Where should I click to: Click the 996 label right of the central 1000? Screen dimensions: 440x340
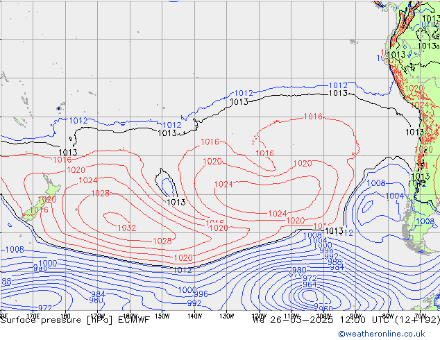coord(201,294)
